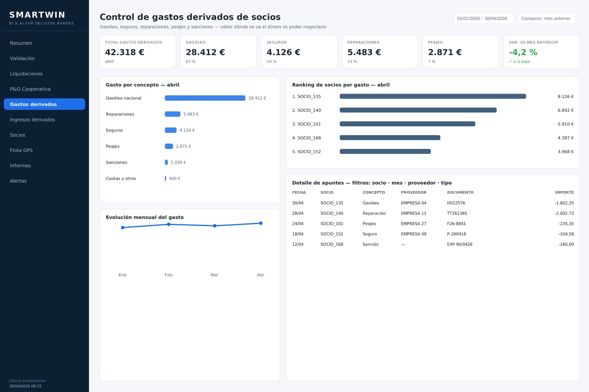This screenshot has height=392, width=589.
Task: Click the Feb data point on the line chart
Action: [x=169, y=224]
